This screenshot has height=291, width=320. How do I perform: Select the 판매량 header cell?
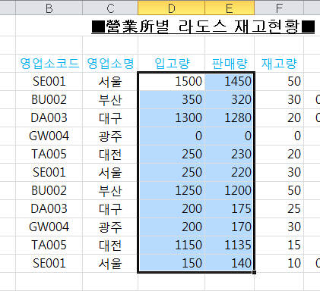230,63
